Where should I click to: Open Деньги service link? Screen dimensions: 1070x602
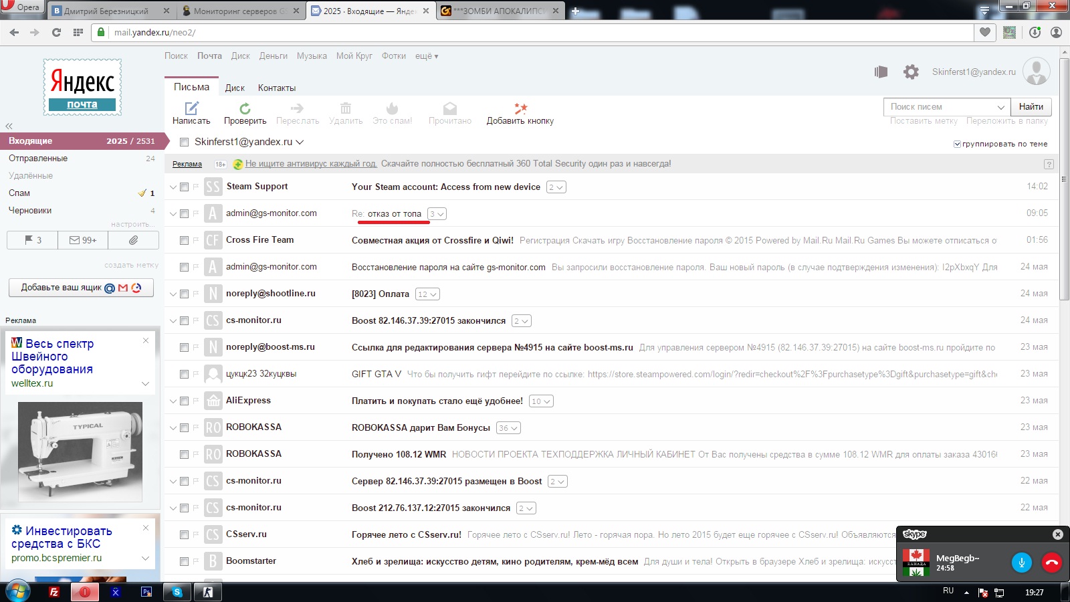tap(274, 56)
